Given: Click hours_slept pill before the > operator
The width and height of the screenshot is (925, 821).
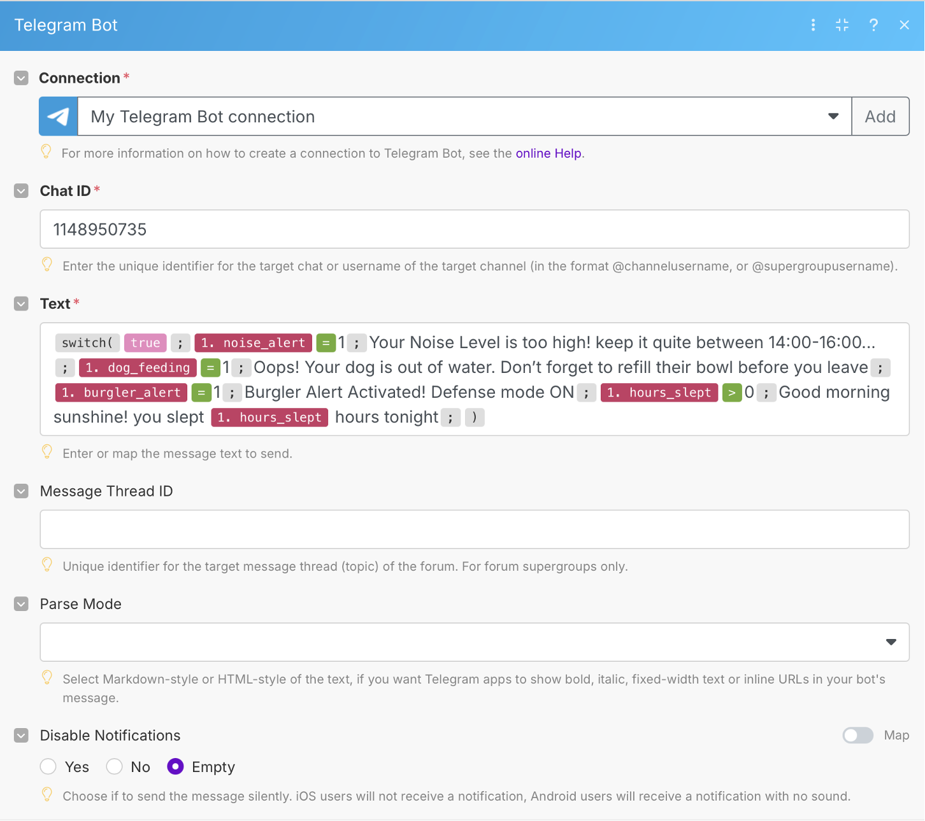Looking at the screenshot, I should 659,393.
